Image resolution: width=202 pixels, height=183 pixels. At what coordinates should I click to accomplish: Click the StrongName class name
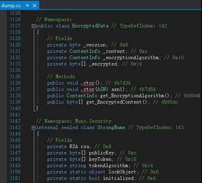111,127
